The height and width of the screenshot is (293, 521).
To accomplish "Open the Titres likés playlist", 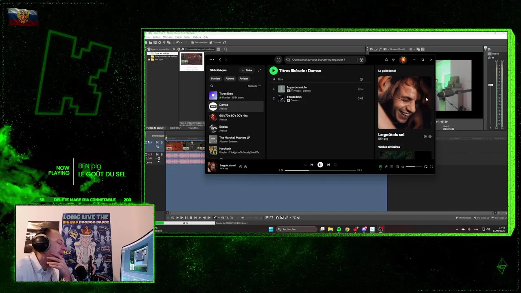I will pos(236,96).
